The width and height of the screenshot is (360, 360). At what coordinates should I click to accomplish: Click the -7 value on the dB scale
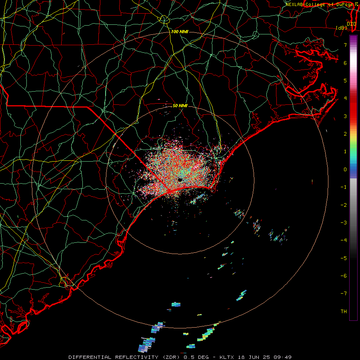[344, 294]
